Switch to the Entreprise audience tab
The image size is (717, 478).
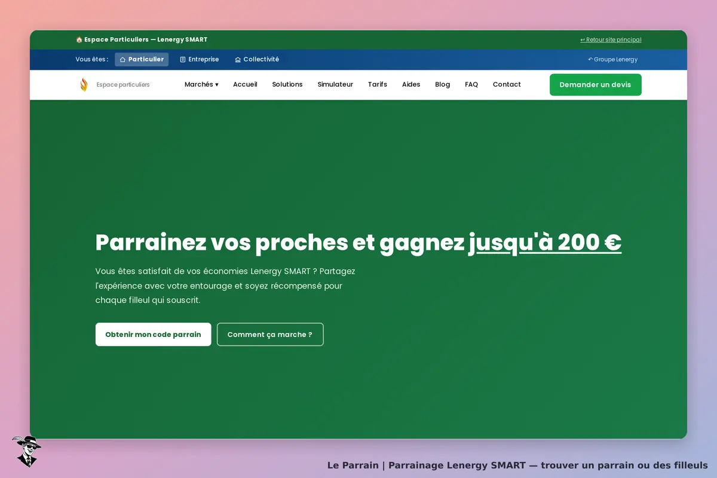tap(200, 59)
